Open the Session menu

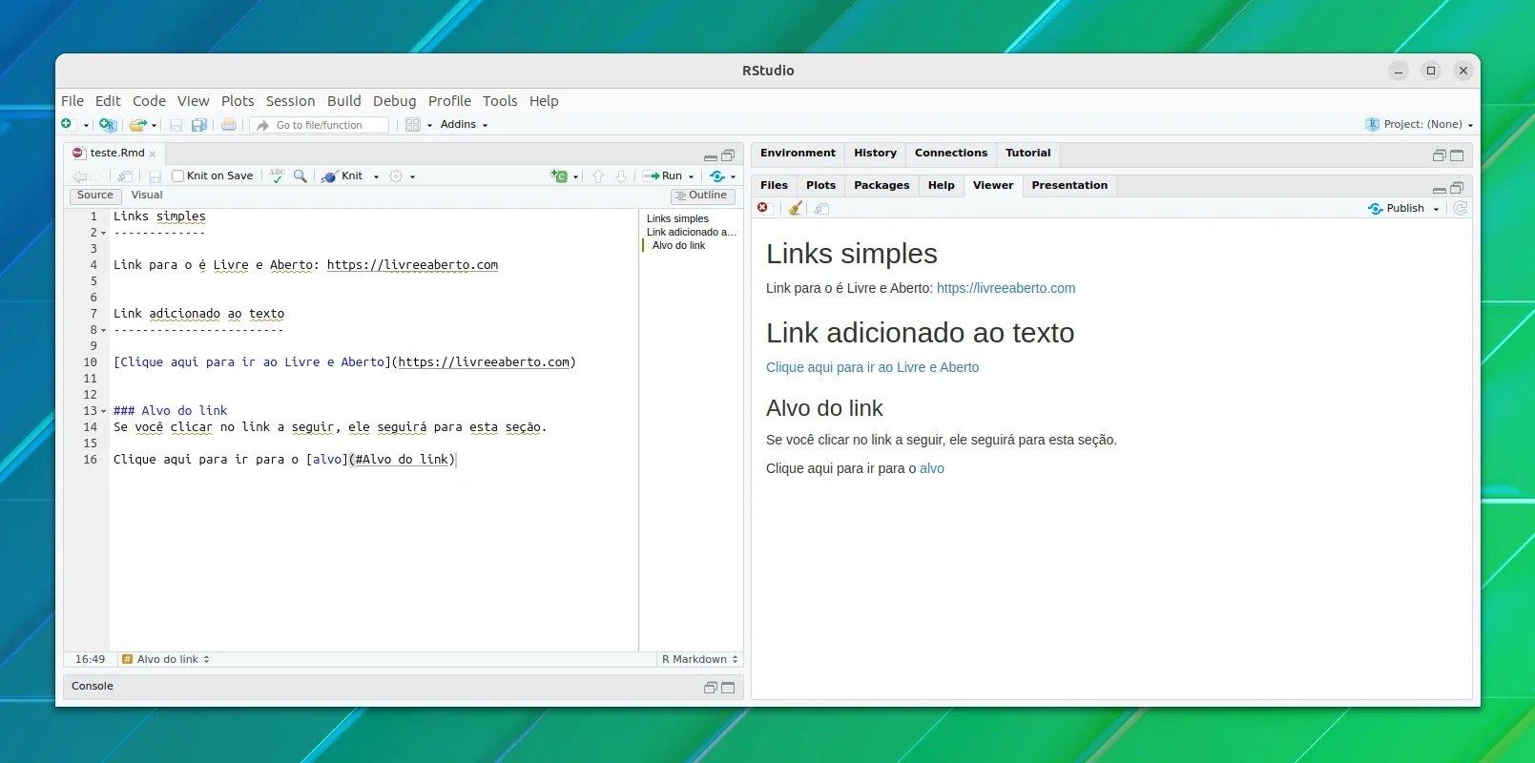click(290, 101)
